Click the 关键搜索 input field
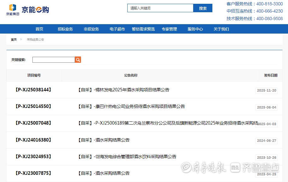 coord(54,60)
